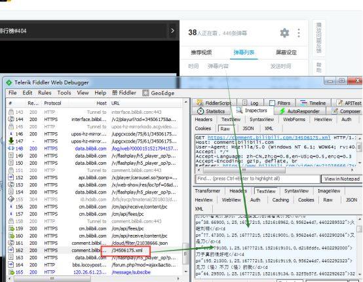Sort sessions by Protocol column
Viewport: 363px width, 282px height.
click(52, 103)
